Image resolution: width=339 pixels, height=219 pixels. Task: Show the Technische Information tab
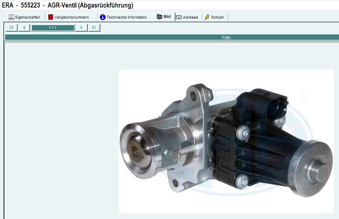126,17
